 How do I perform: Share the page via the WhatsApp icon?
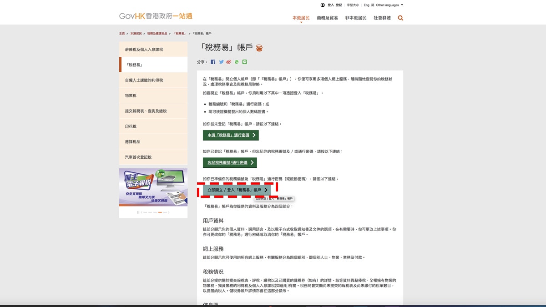click(237, 61)
